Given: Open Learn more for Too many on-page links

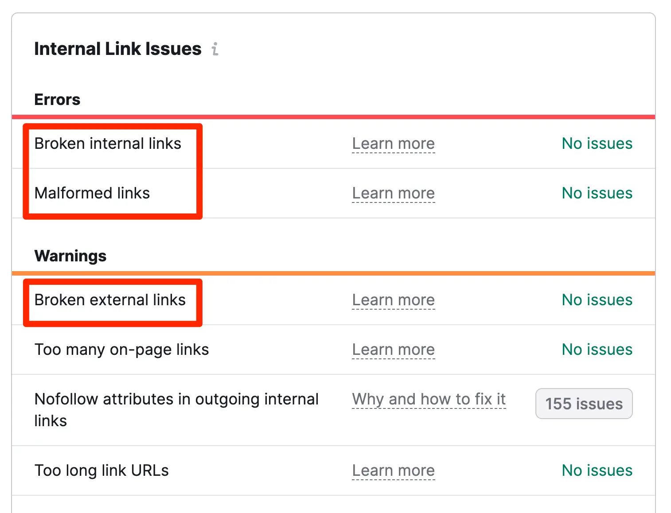Looking at the screenshot, I should tap(393, 350).
